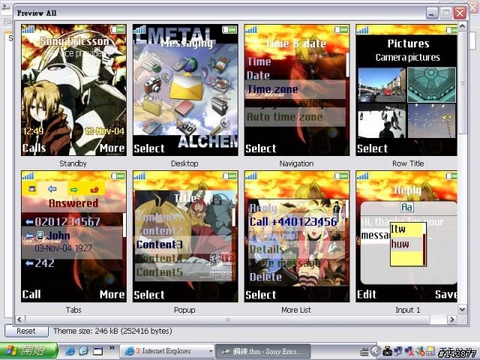Click the camera device tray icon
Viewport: 480px width, 360px height.
[387, 351]
